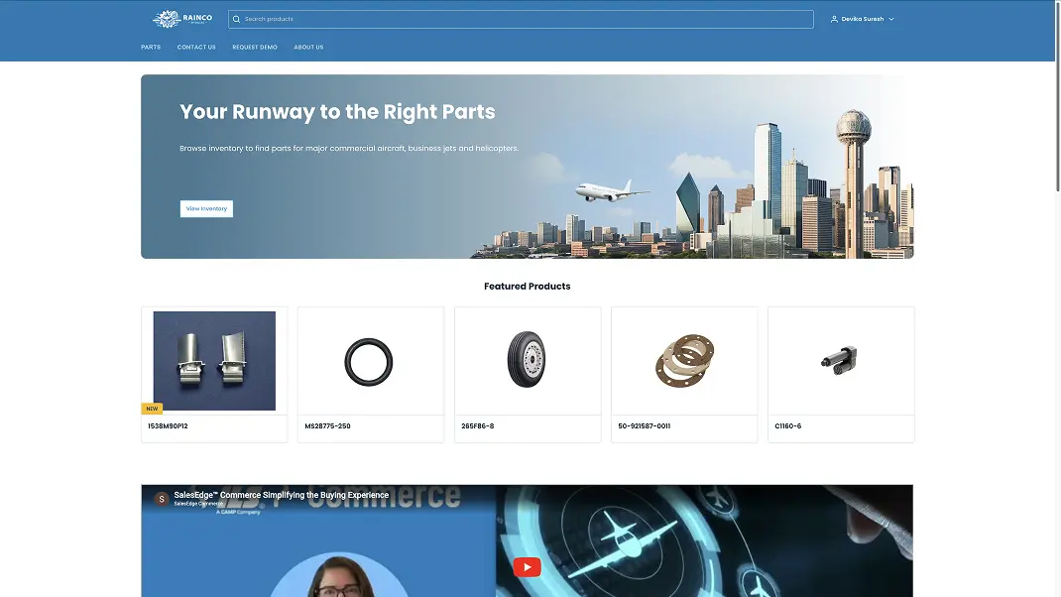Open the Contact Us page
This screenshot has height=597, width=1061.
[196, 48]
